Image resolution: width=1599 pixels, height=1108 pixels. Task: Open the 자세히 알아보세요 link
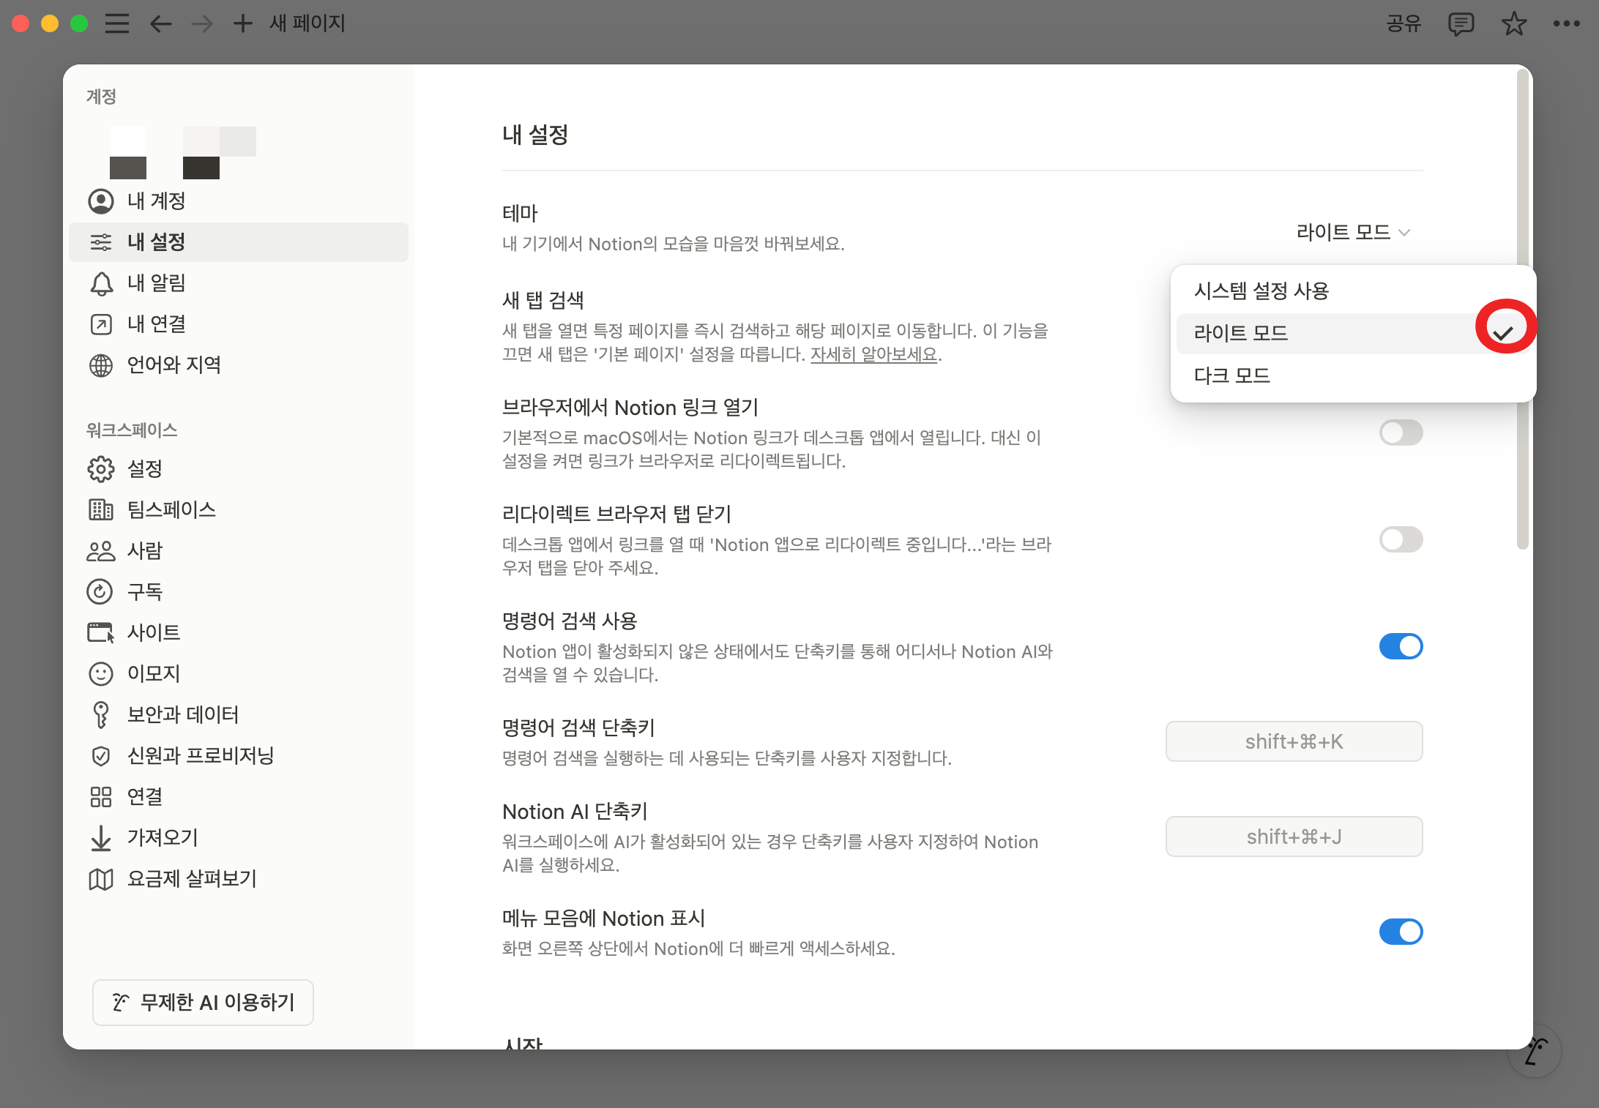(873, 354)
